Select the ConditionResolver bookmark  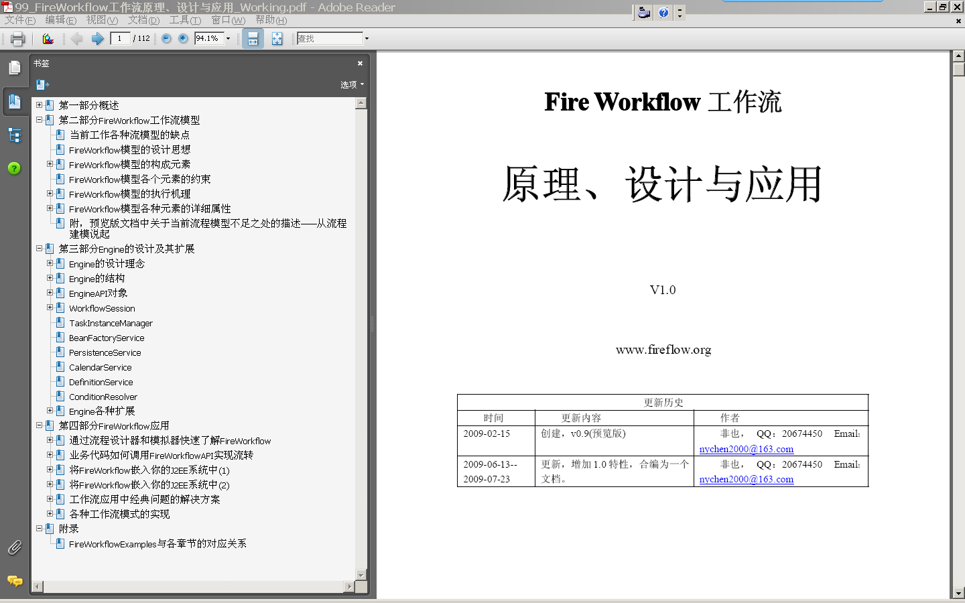pyautogui.click(x=103, y=397)
